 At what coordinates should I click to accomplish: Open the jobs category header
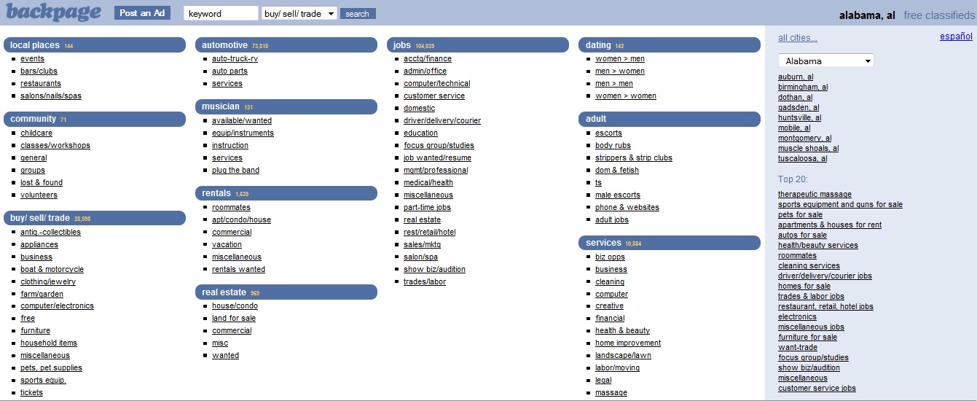pos(478,45)
